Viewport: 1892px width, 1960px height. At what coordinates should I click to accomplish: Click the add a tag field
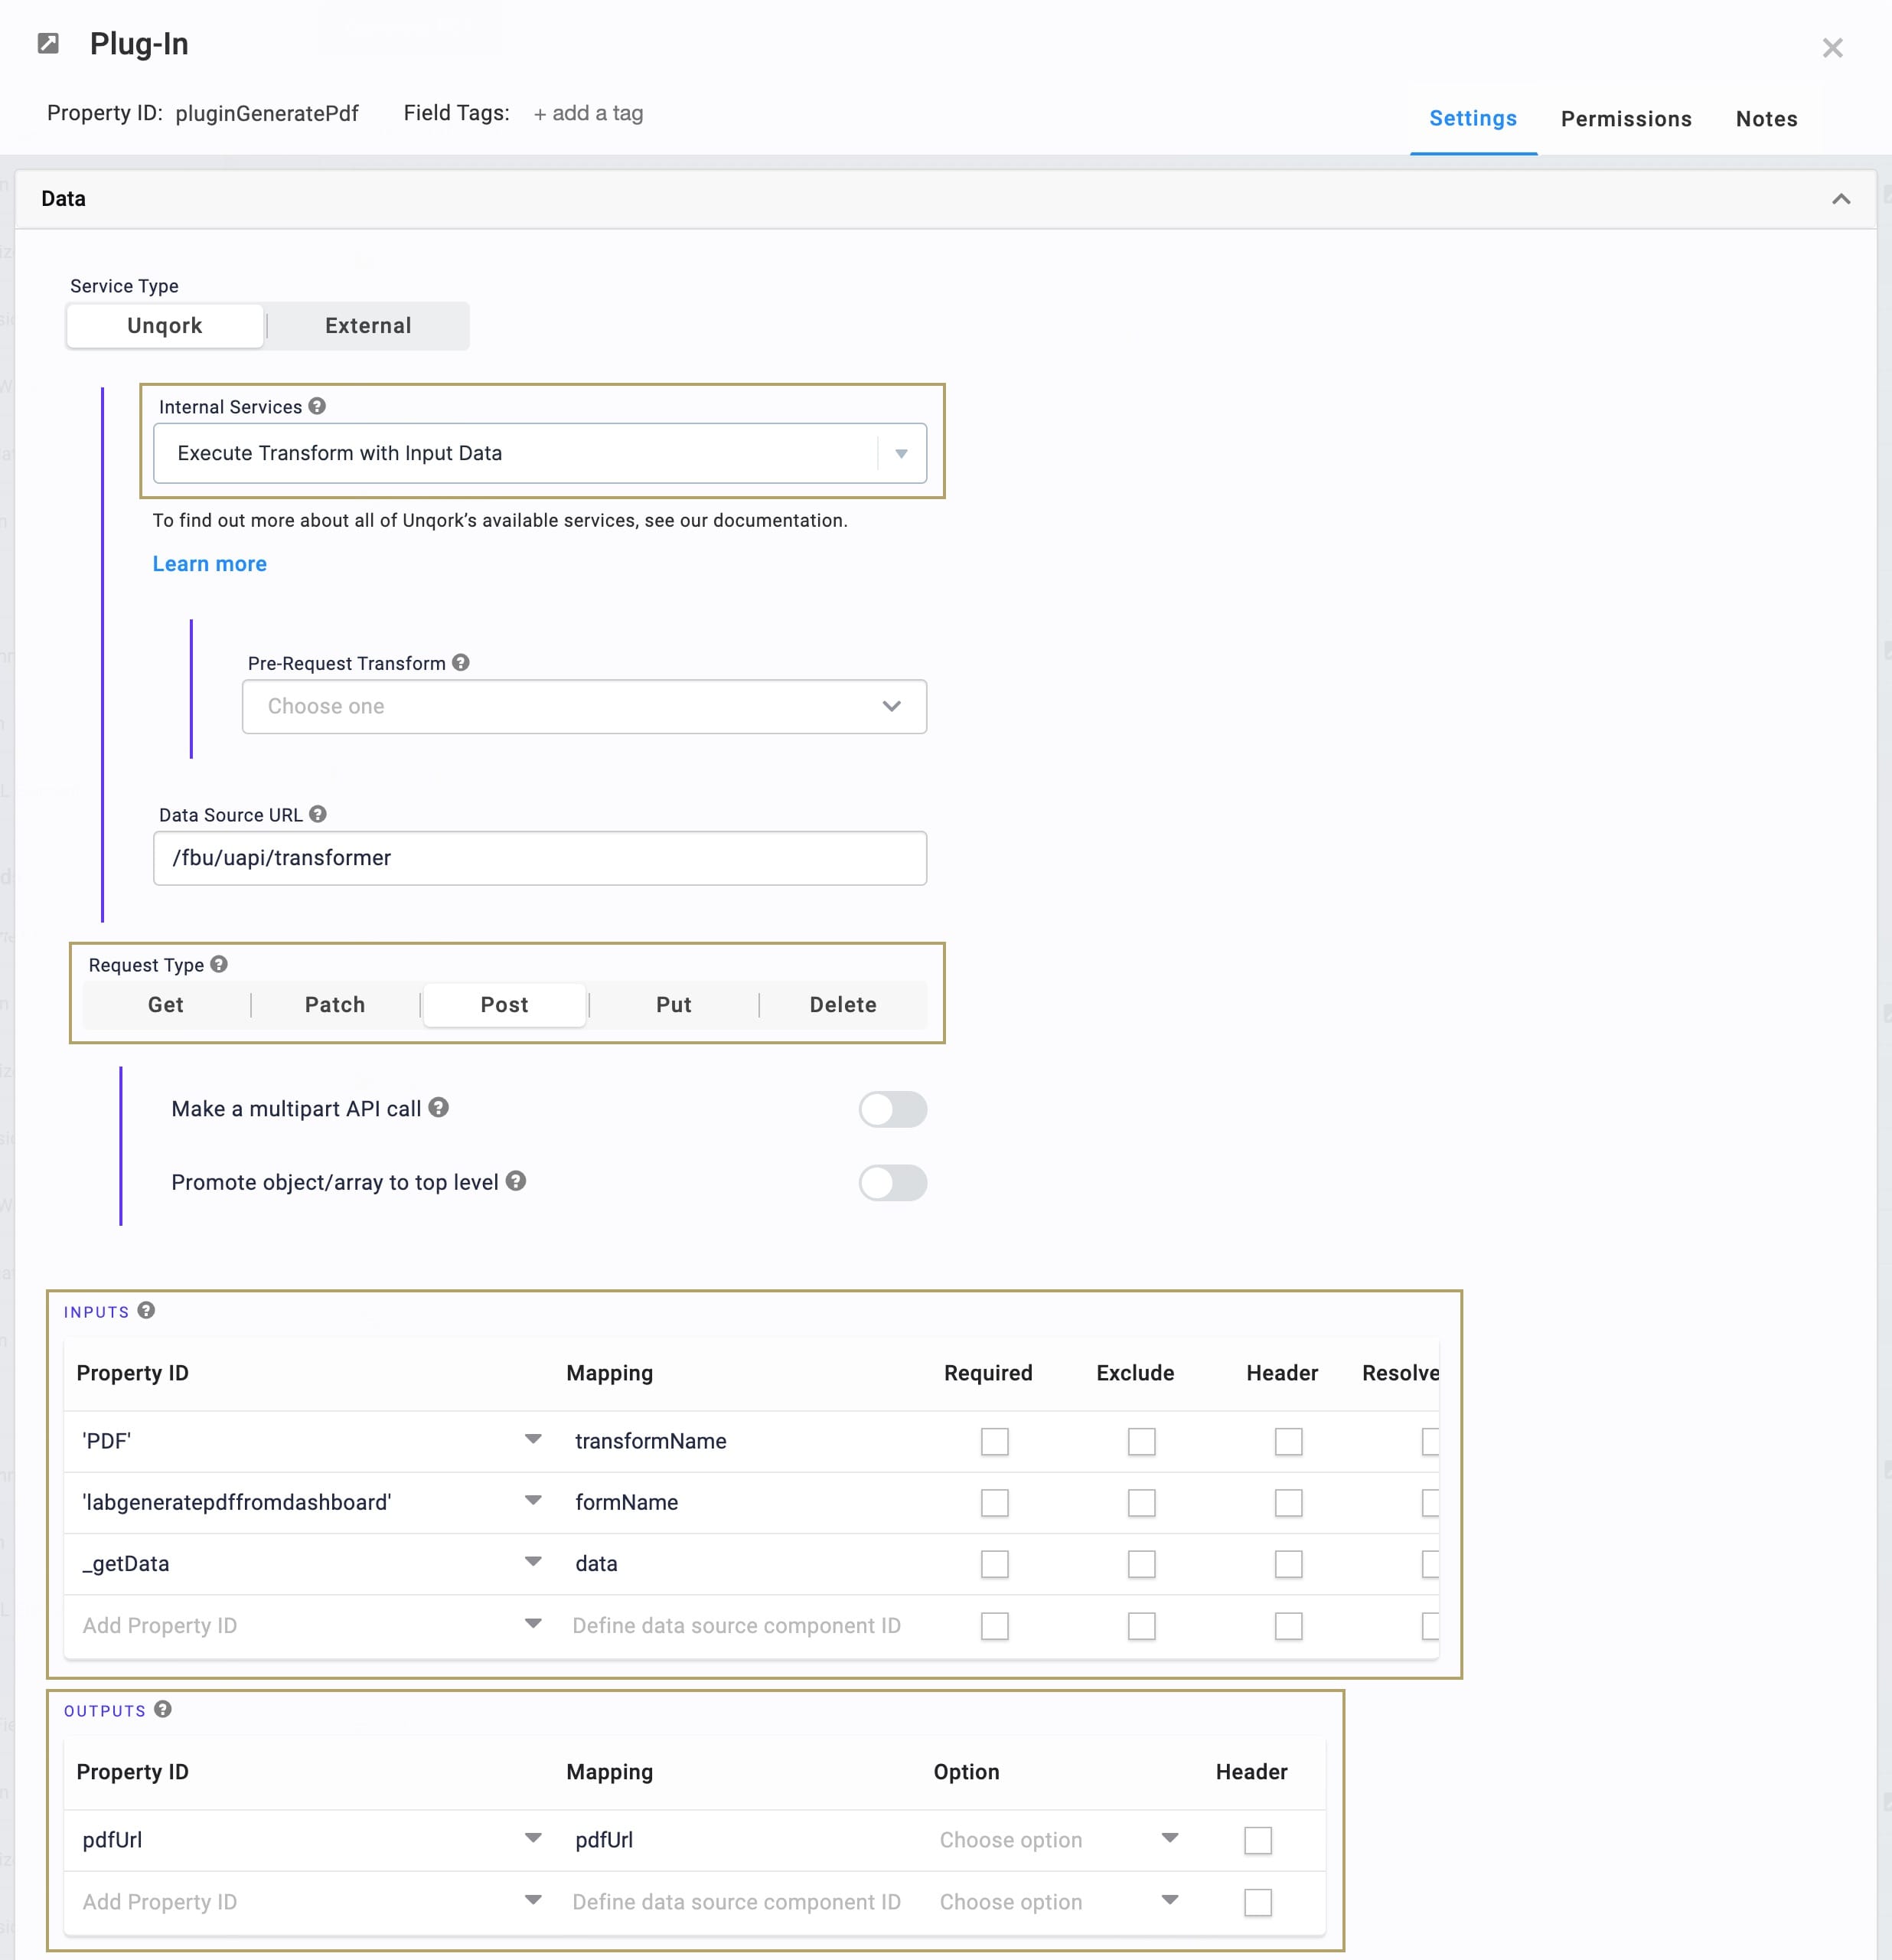588,113
